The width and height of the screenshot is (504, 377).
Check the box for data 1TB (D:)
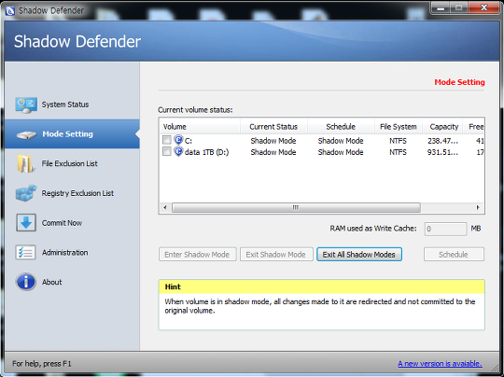[167, 151]
